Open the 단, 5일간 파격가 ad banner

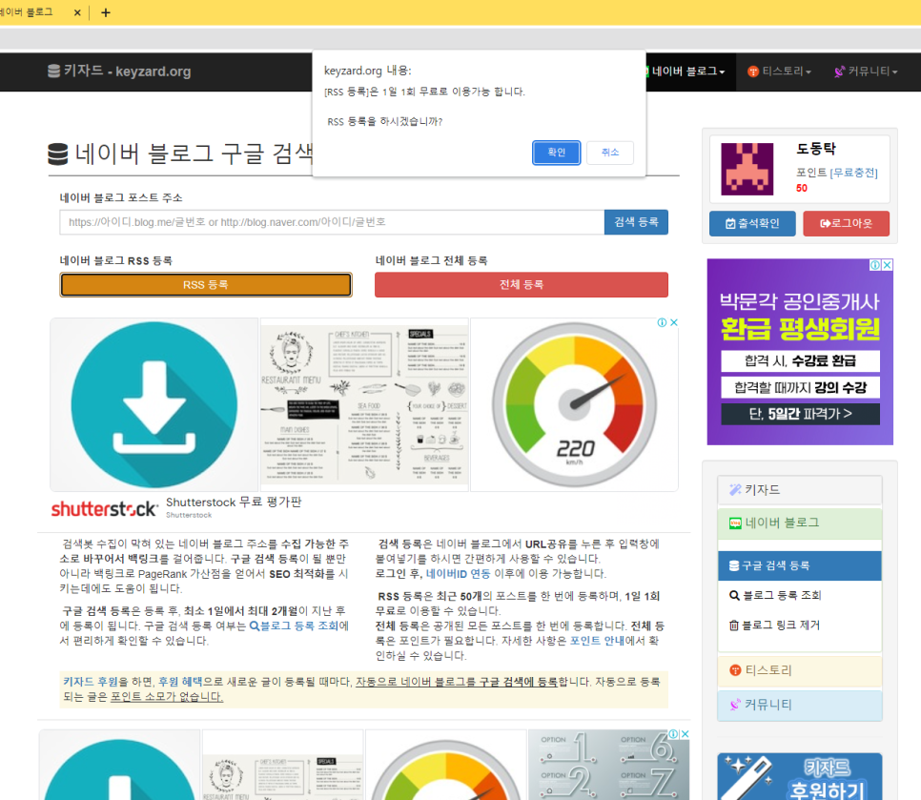pos(800,414)
